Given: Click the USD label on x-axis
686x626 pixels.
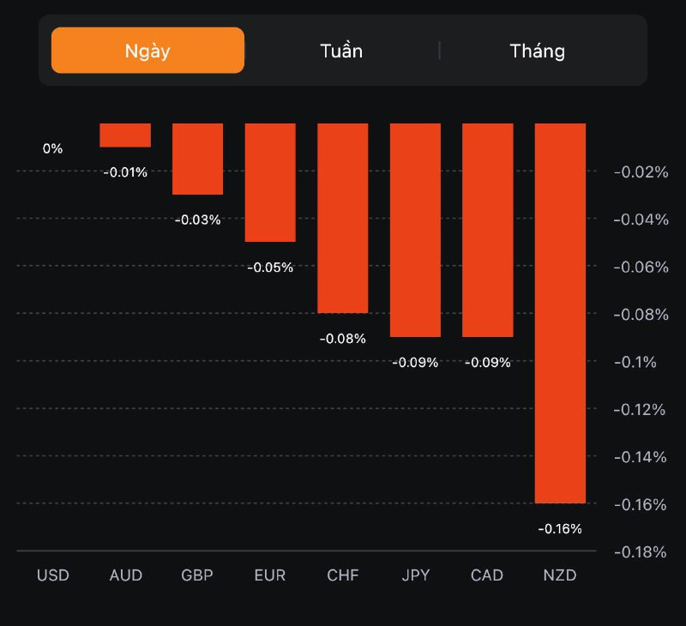Looking at the screenshot, I should point(53,575).
